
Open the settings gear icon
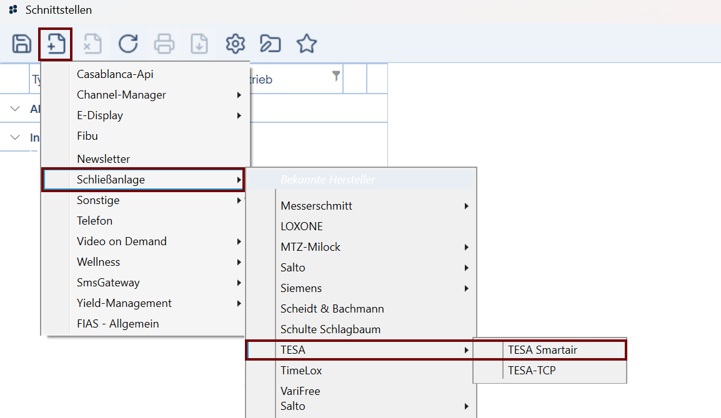236,44
